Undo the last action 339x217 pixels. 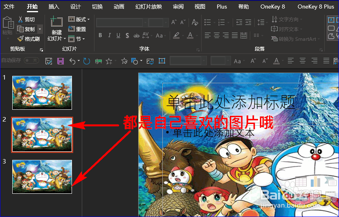tap(72, 61)
